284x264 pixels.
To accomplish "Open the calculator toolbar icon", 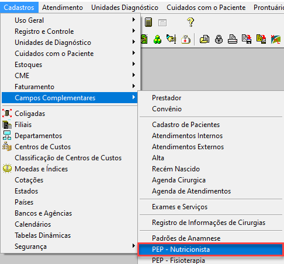I will pos(148,22).
